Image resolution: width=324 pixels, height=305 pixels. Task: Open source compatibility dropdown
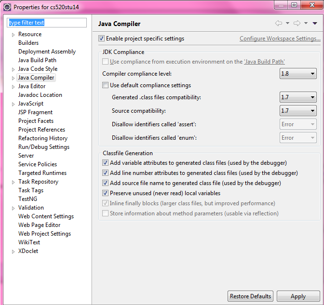point(298,111)
